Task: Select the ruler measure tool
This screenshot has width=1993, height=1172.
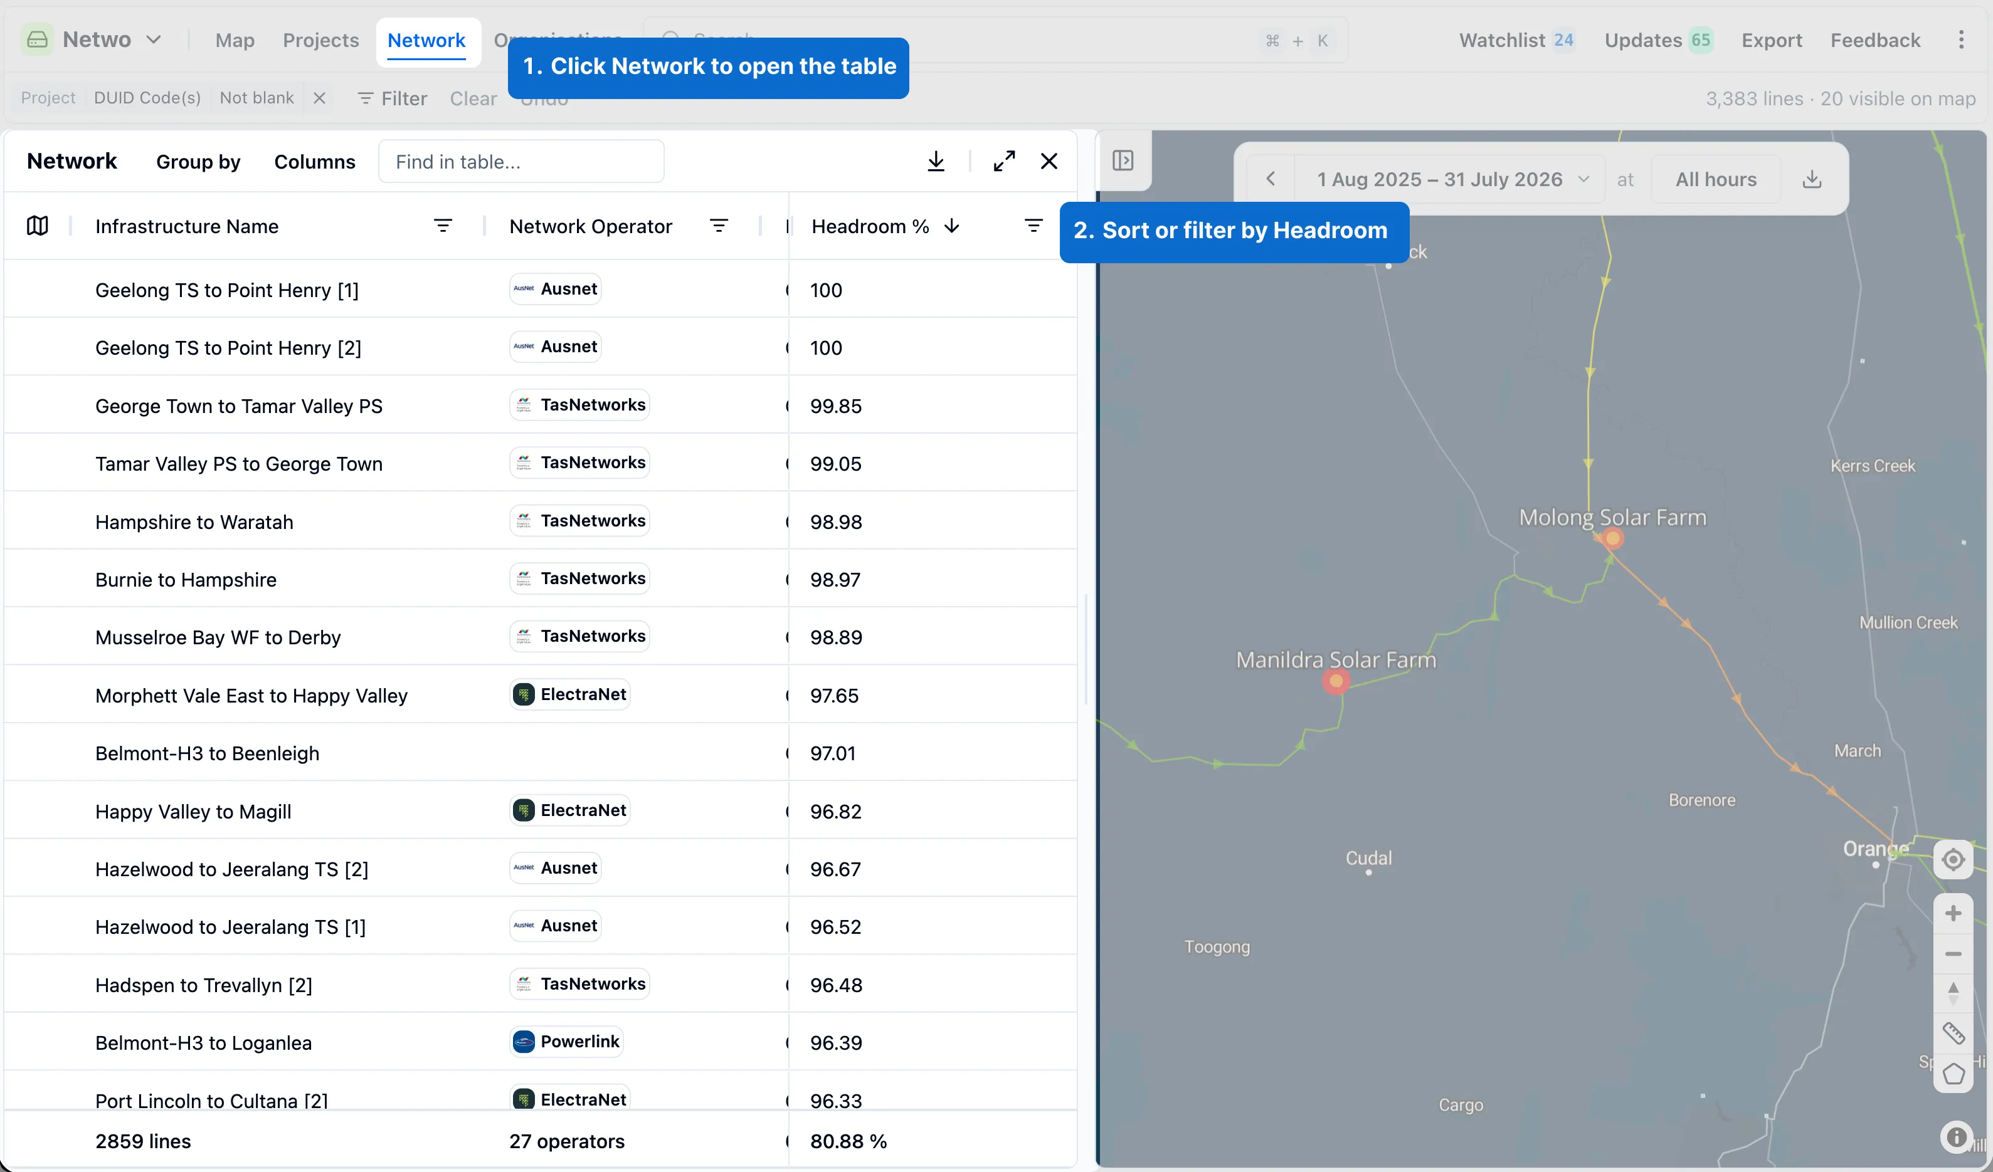Action: tap(1953, 1033)
